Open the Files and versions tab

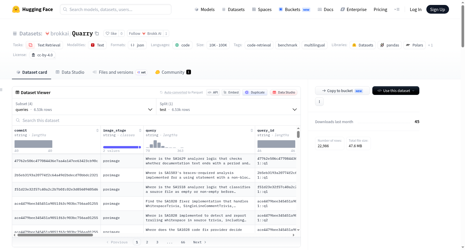120,72
